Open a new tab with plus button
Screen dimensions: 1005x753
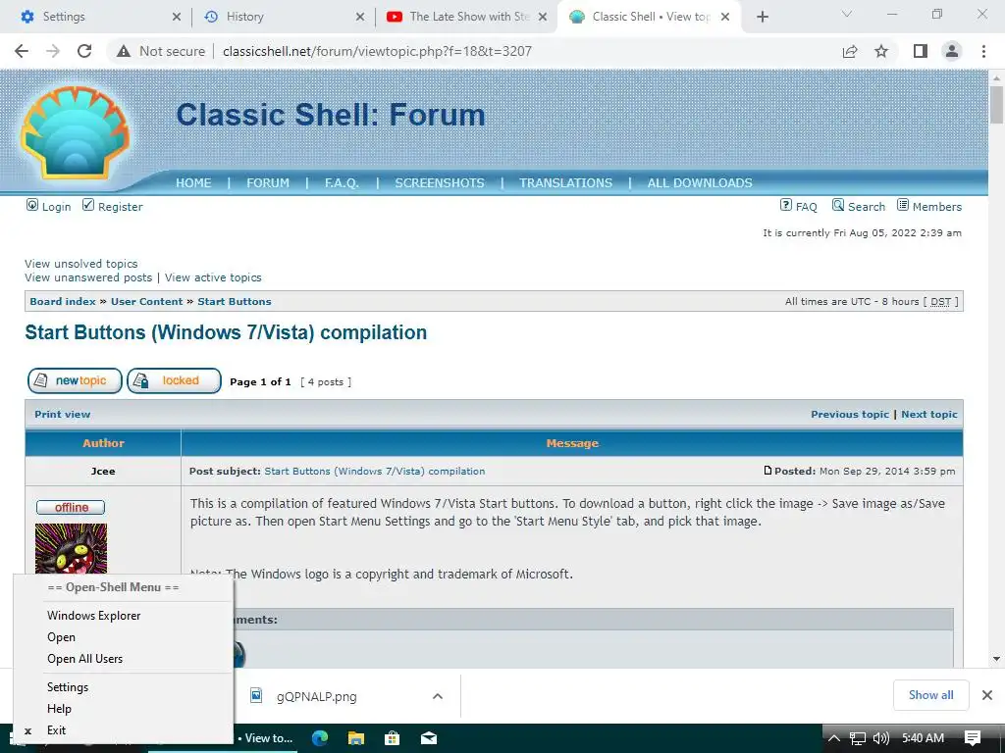click(762, 17)
